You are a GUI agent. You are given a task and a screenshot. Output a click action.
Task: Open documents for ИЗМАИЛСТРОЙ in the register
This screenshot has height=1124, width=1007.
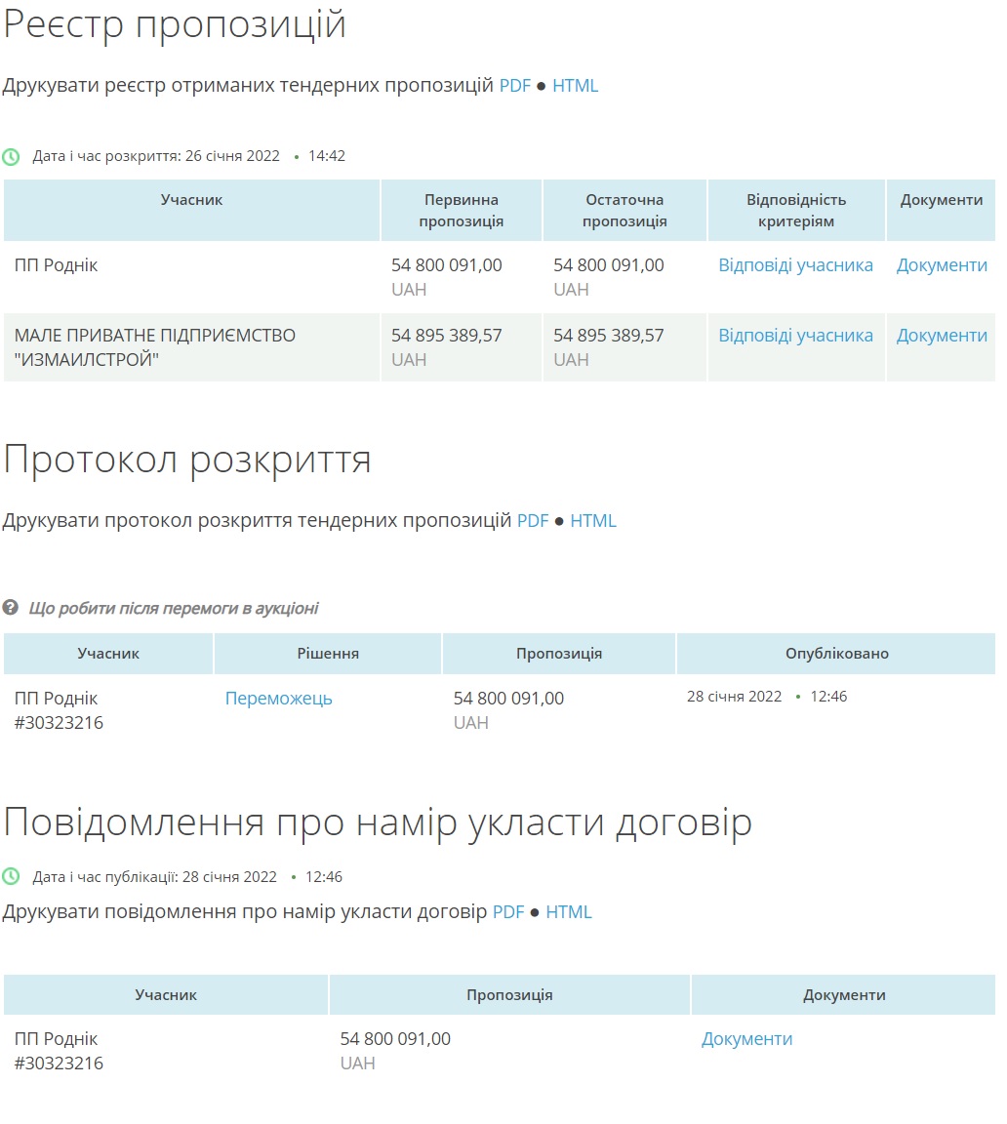tap(942, 336)
